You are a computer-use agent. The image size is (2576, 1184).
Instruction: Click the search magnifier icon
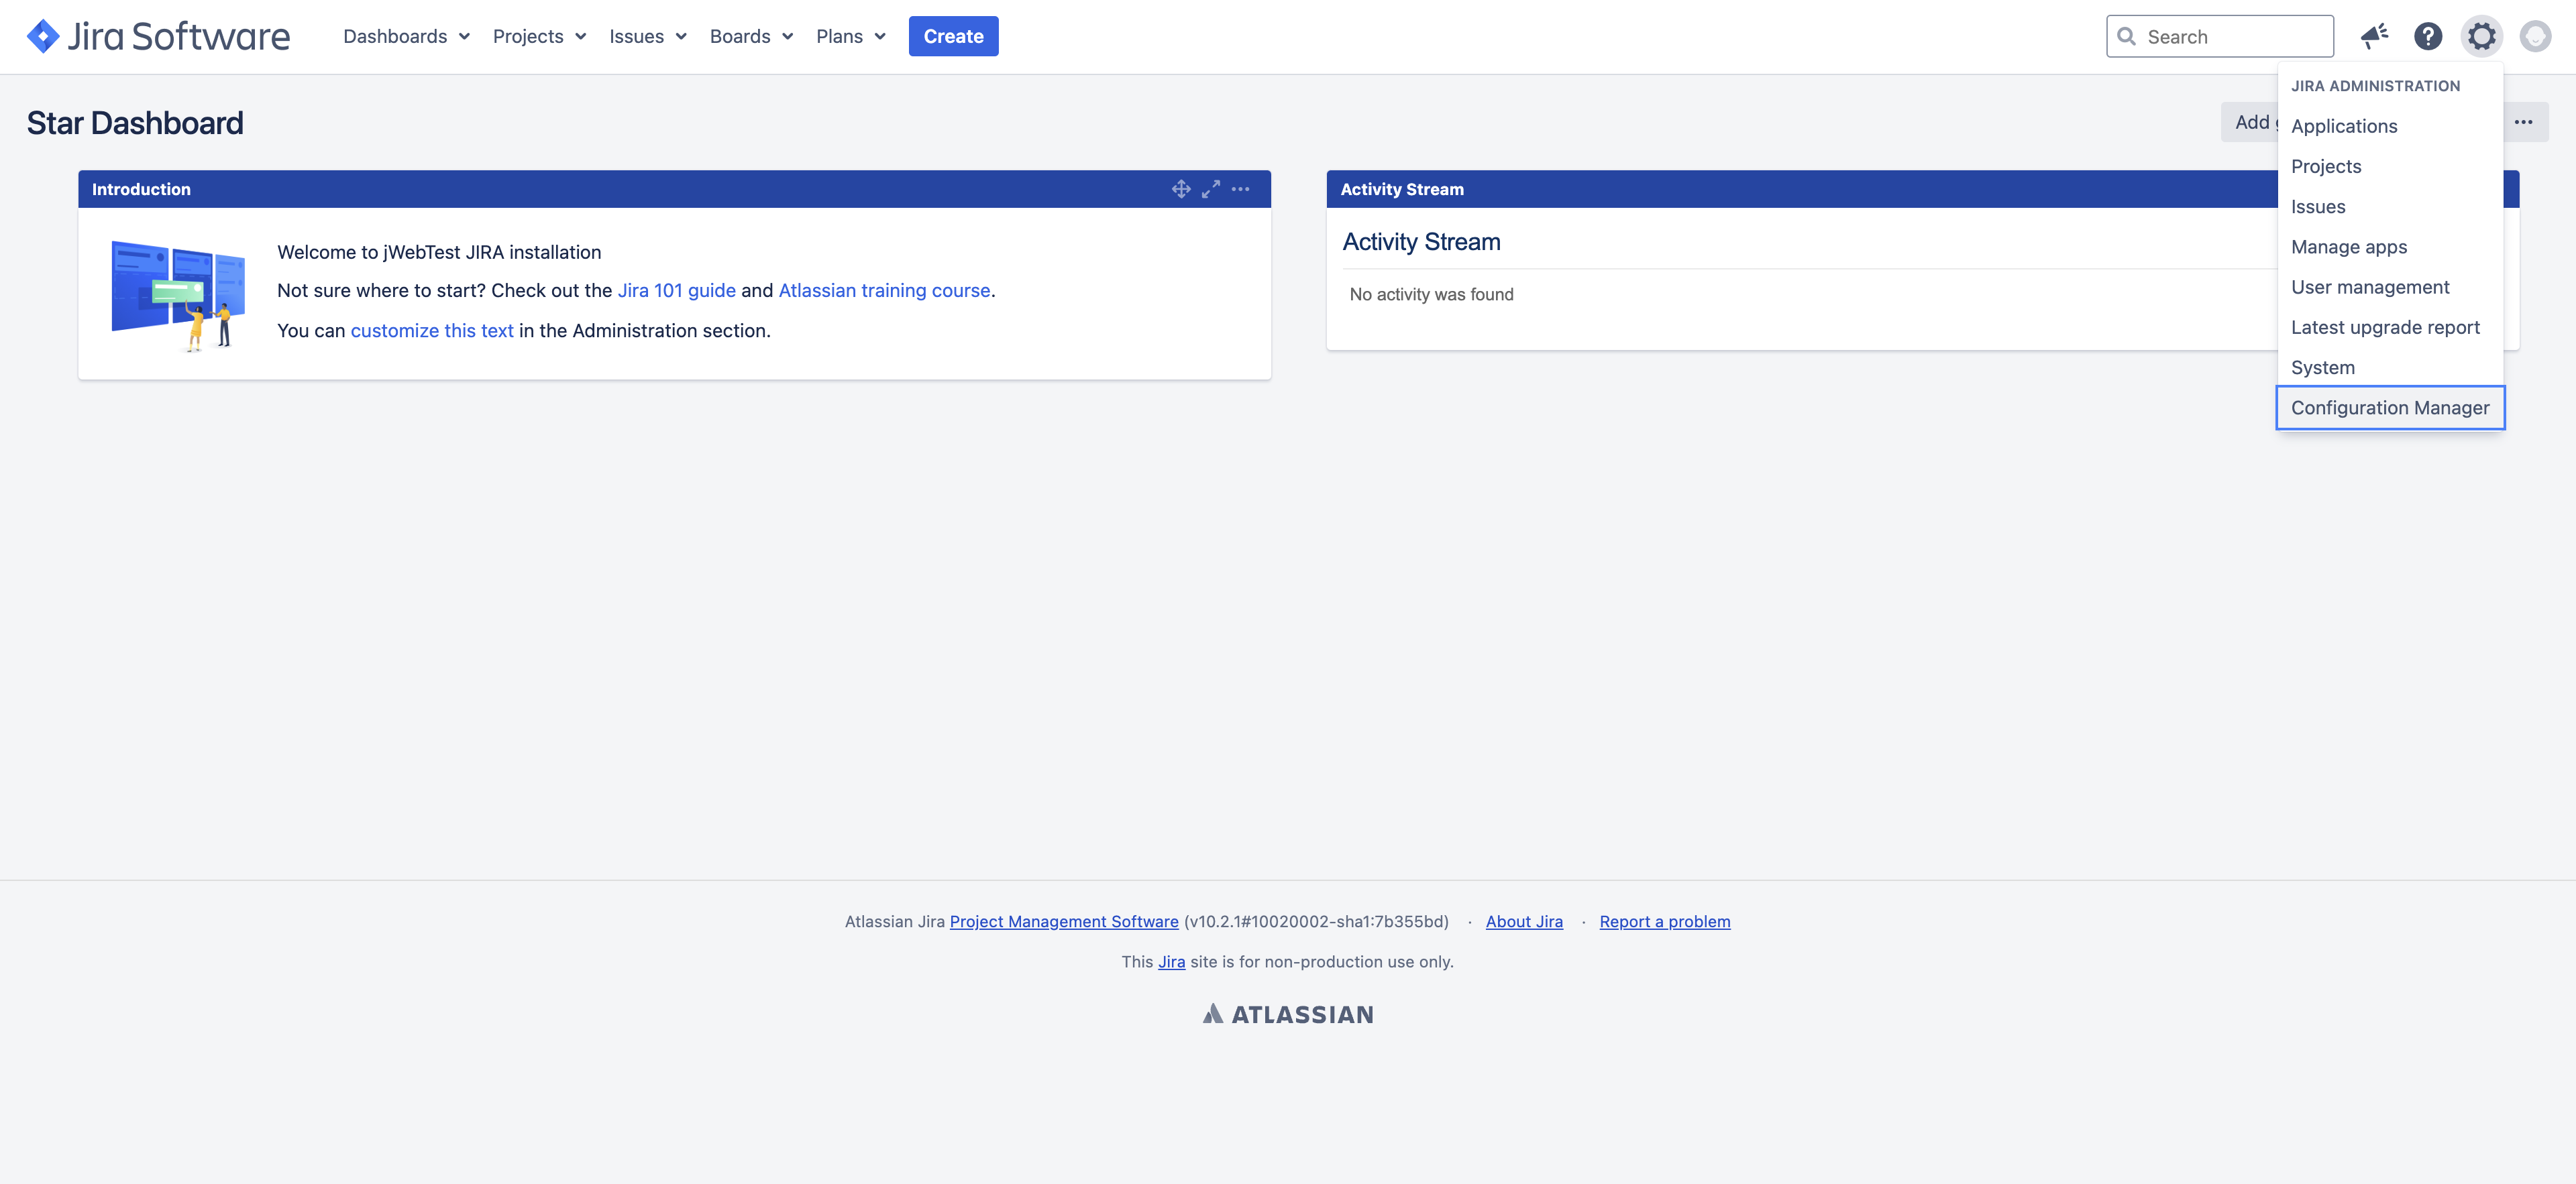(2127, 37)
